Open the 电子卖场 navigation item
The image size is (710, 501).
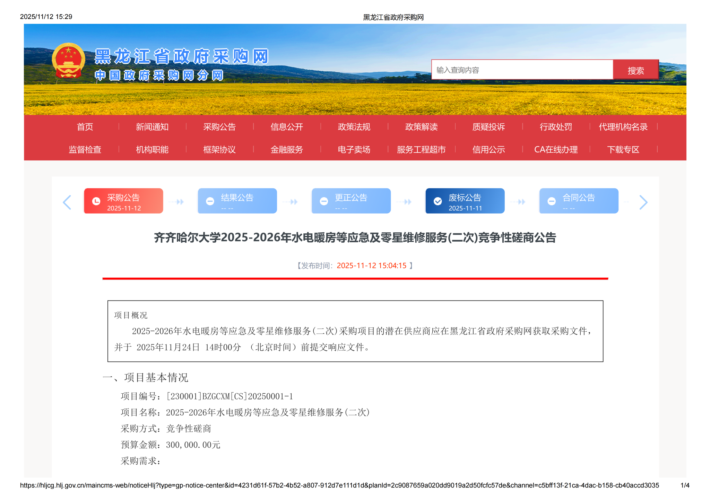tap(354, 150)
